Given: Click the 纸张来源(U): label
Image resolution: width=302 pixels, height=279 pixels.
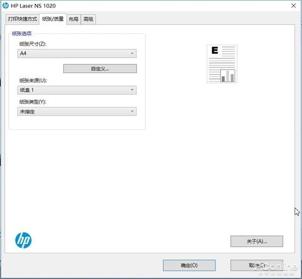Looking at the screenshot, I should pyautogui.click(x=33, y=80).
